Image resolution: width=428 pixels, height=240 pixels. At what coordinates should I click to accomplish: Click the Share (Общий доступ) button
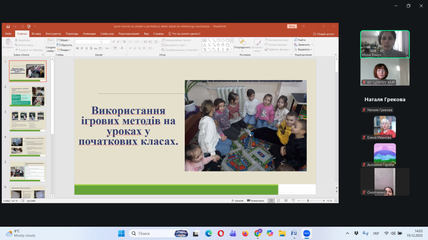point(324,34)
